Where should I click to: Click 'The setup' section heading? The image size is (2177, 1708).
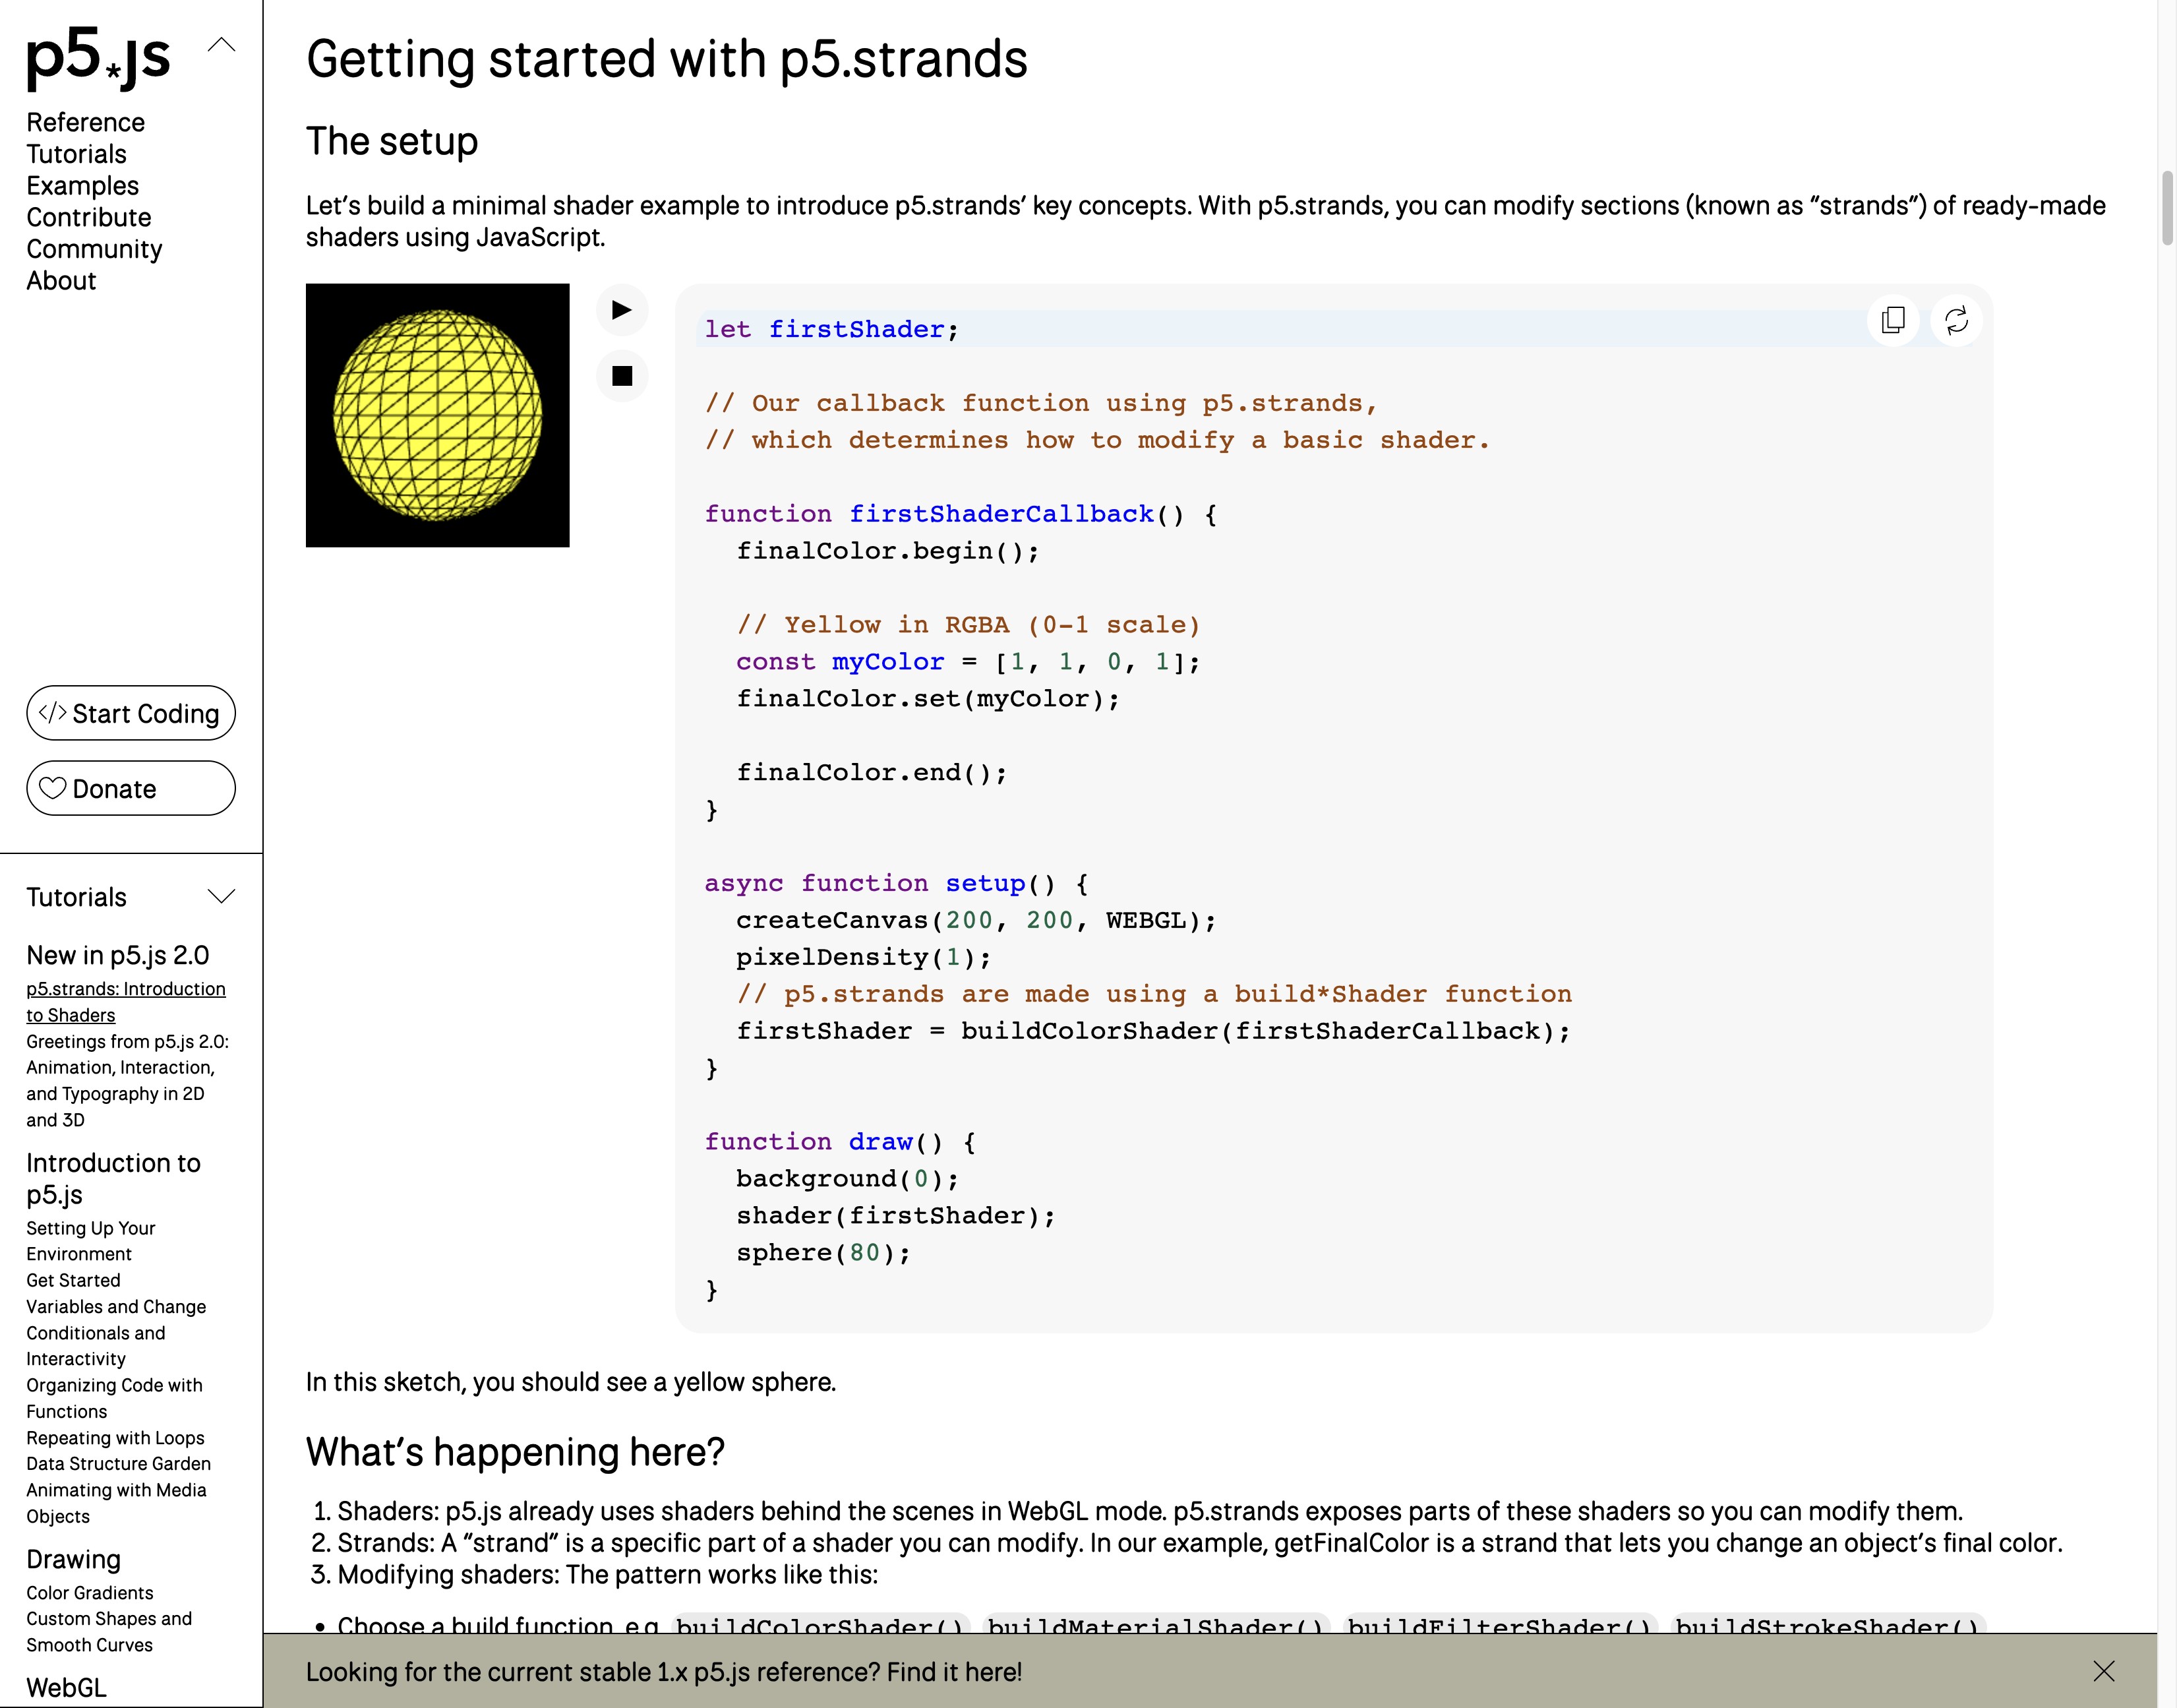pos(392,141)
